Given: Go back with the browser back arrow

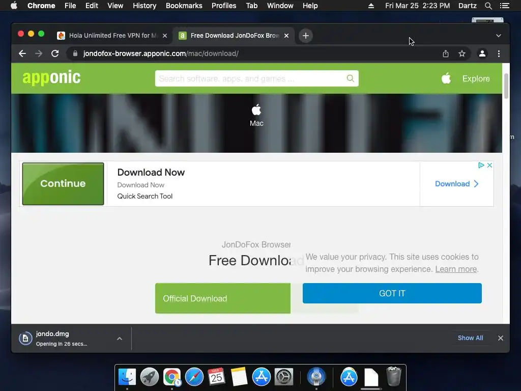Looking at the screenshot, I should click(22, 53).
